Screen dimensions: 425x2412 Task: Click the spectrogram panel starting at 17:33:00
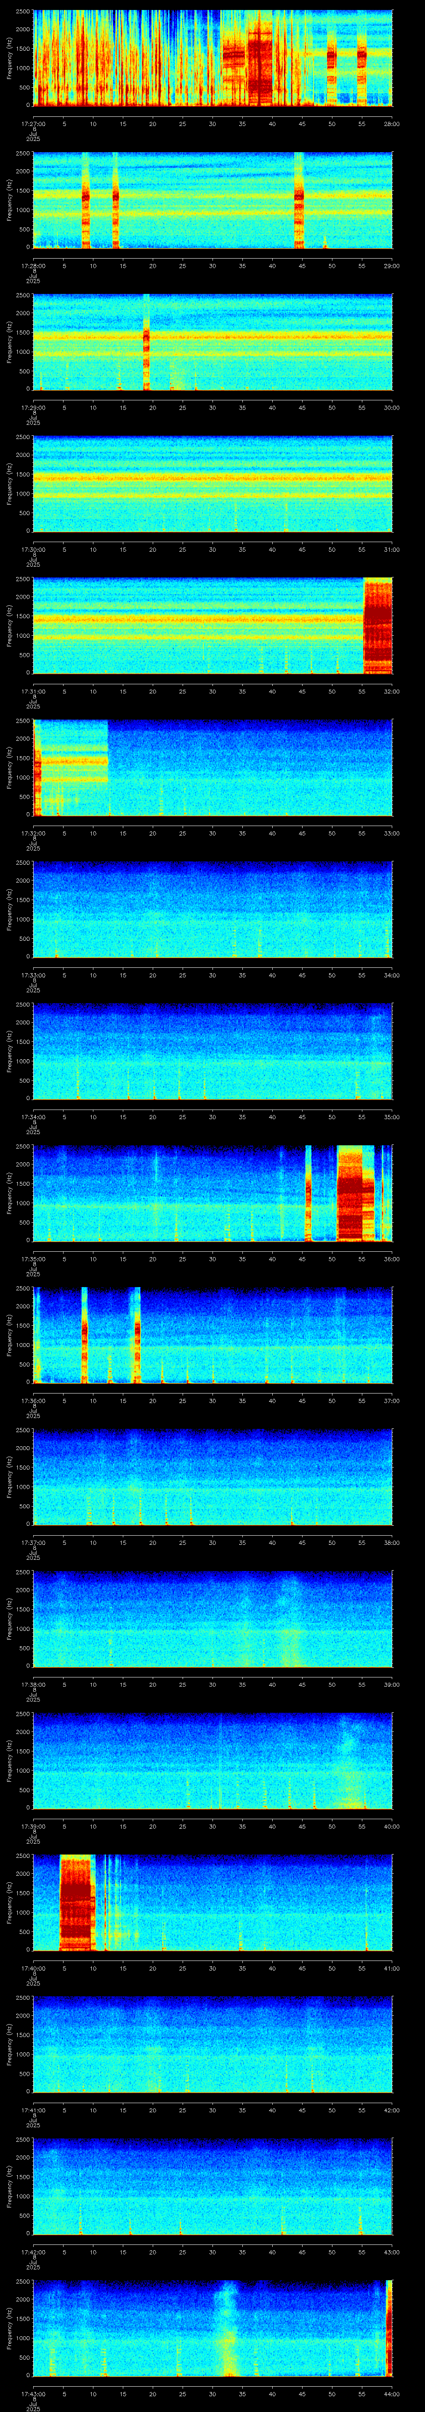213,910
